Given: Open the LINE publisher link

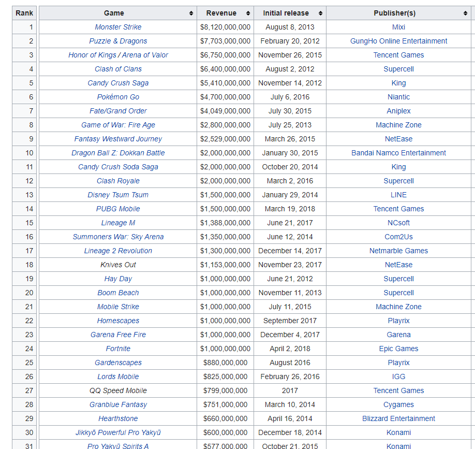Looking at the screenshot, I should [398, 194].
